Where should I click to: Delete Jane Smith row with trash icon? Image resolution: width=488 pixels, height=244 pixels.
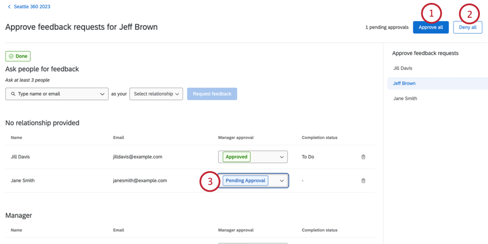coord(363,181)
